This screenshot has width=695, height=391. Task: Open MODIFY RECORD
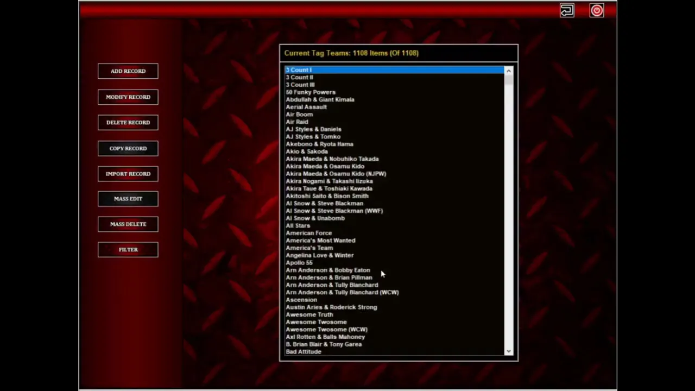pos(128,97)
